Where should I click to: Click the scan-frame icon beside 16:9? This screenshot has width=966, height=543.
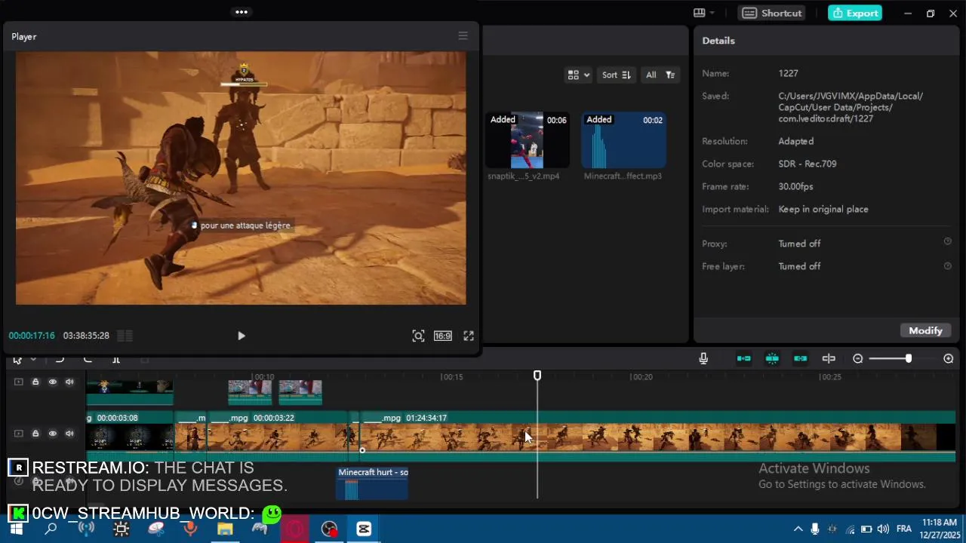(418, 336)
